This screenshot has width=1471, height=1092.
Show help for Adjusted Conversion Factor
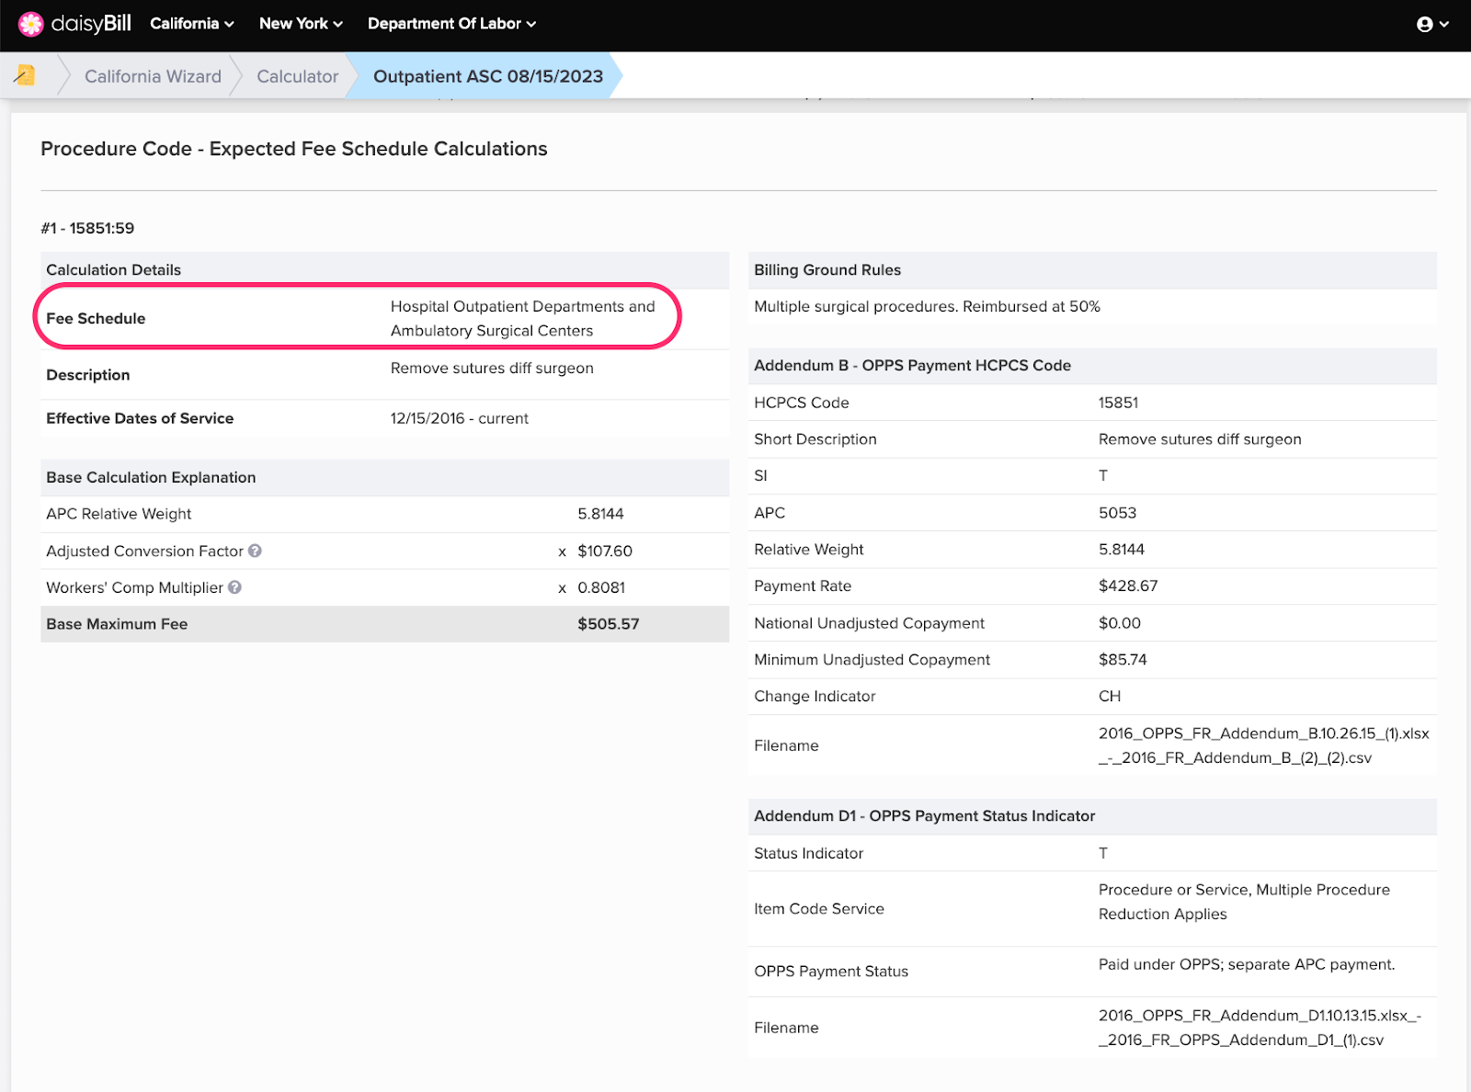click(x=256, y=551)
